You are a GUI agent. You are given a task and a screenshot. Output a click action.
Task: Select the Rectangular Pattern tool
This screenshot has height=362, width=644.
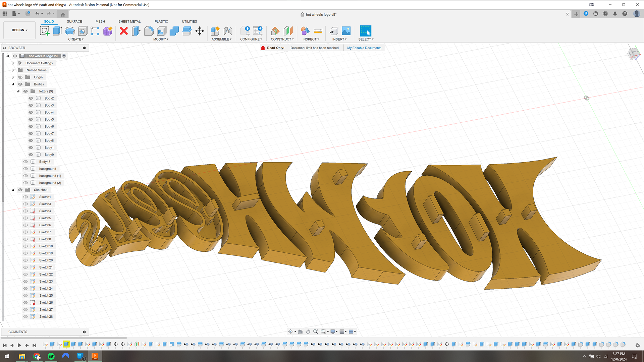point(95,31)
